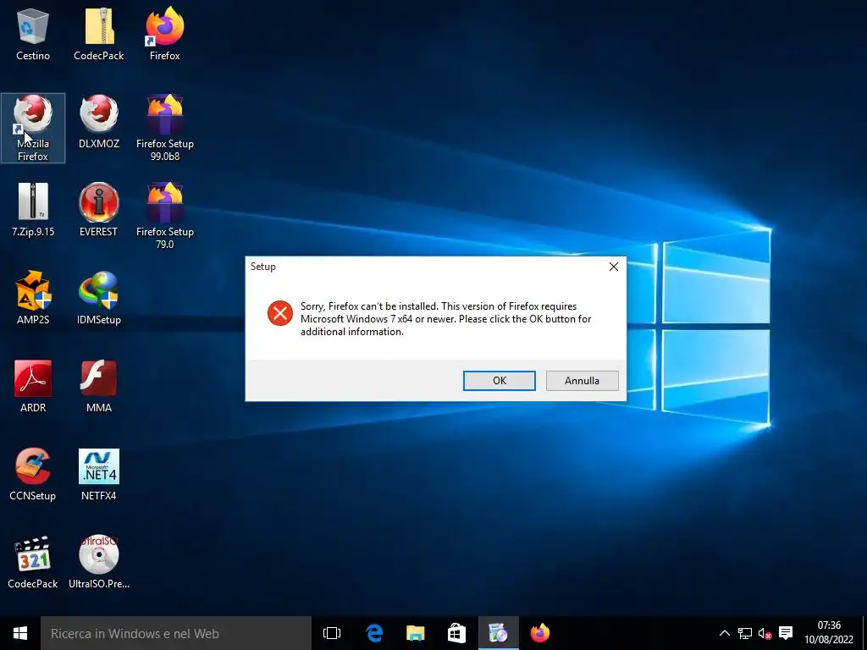Select the CodecPack zip folder icon at the top of the desktop
The height and width of the screenshot is (650, 867).
(x=99, y=33)
